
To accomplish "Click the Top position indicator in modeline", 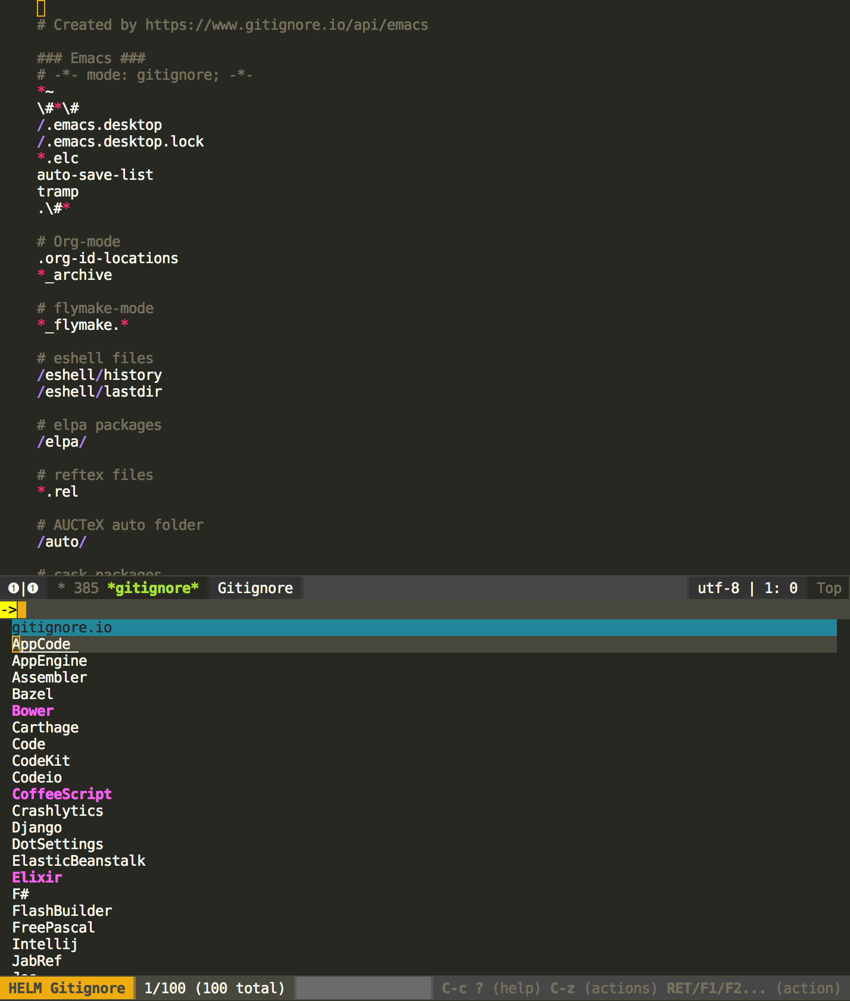I will (x=829, y=588).
